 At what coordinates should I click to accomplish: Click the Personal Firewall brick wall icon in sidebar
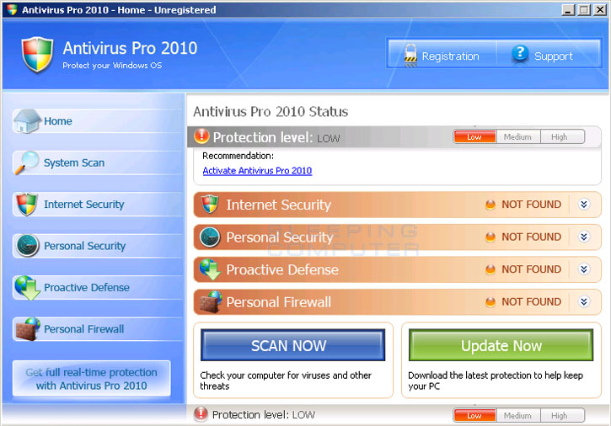[x=28, y=329]
